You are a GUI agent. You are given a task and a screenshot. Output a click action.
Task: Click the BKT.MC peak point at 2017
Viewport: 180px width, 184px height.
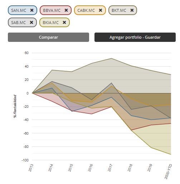click(x=111, y=58)
